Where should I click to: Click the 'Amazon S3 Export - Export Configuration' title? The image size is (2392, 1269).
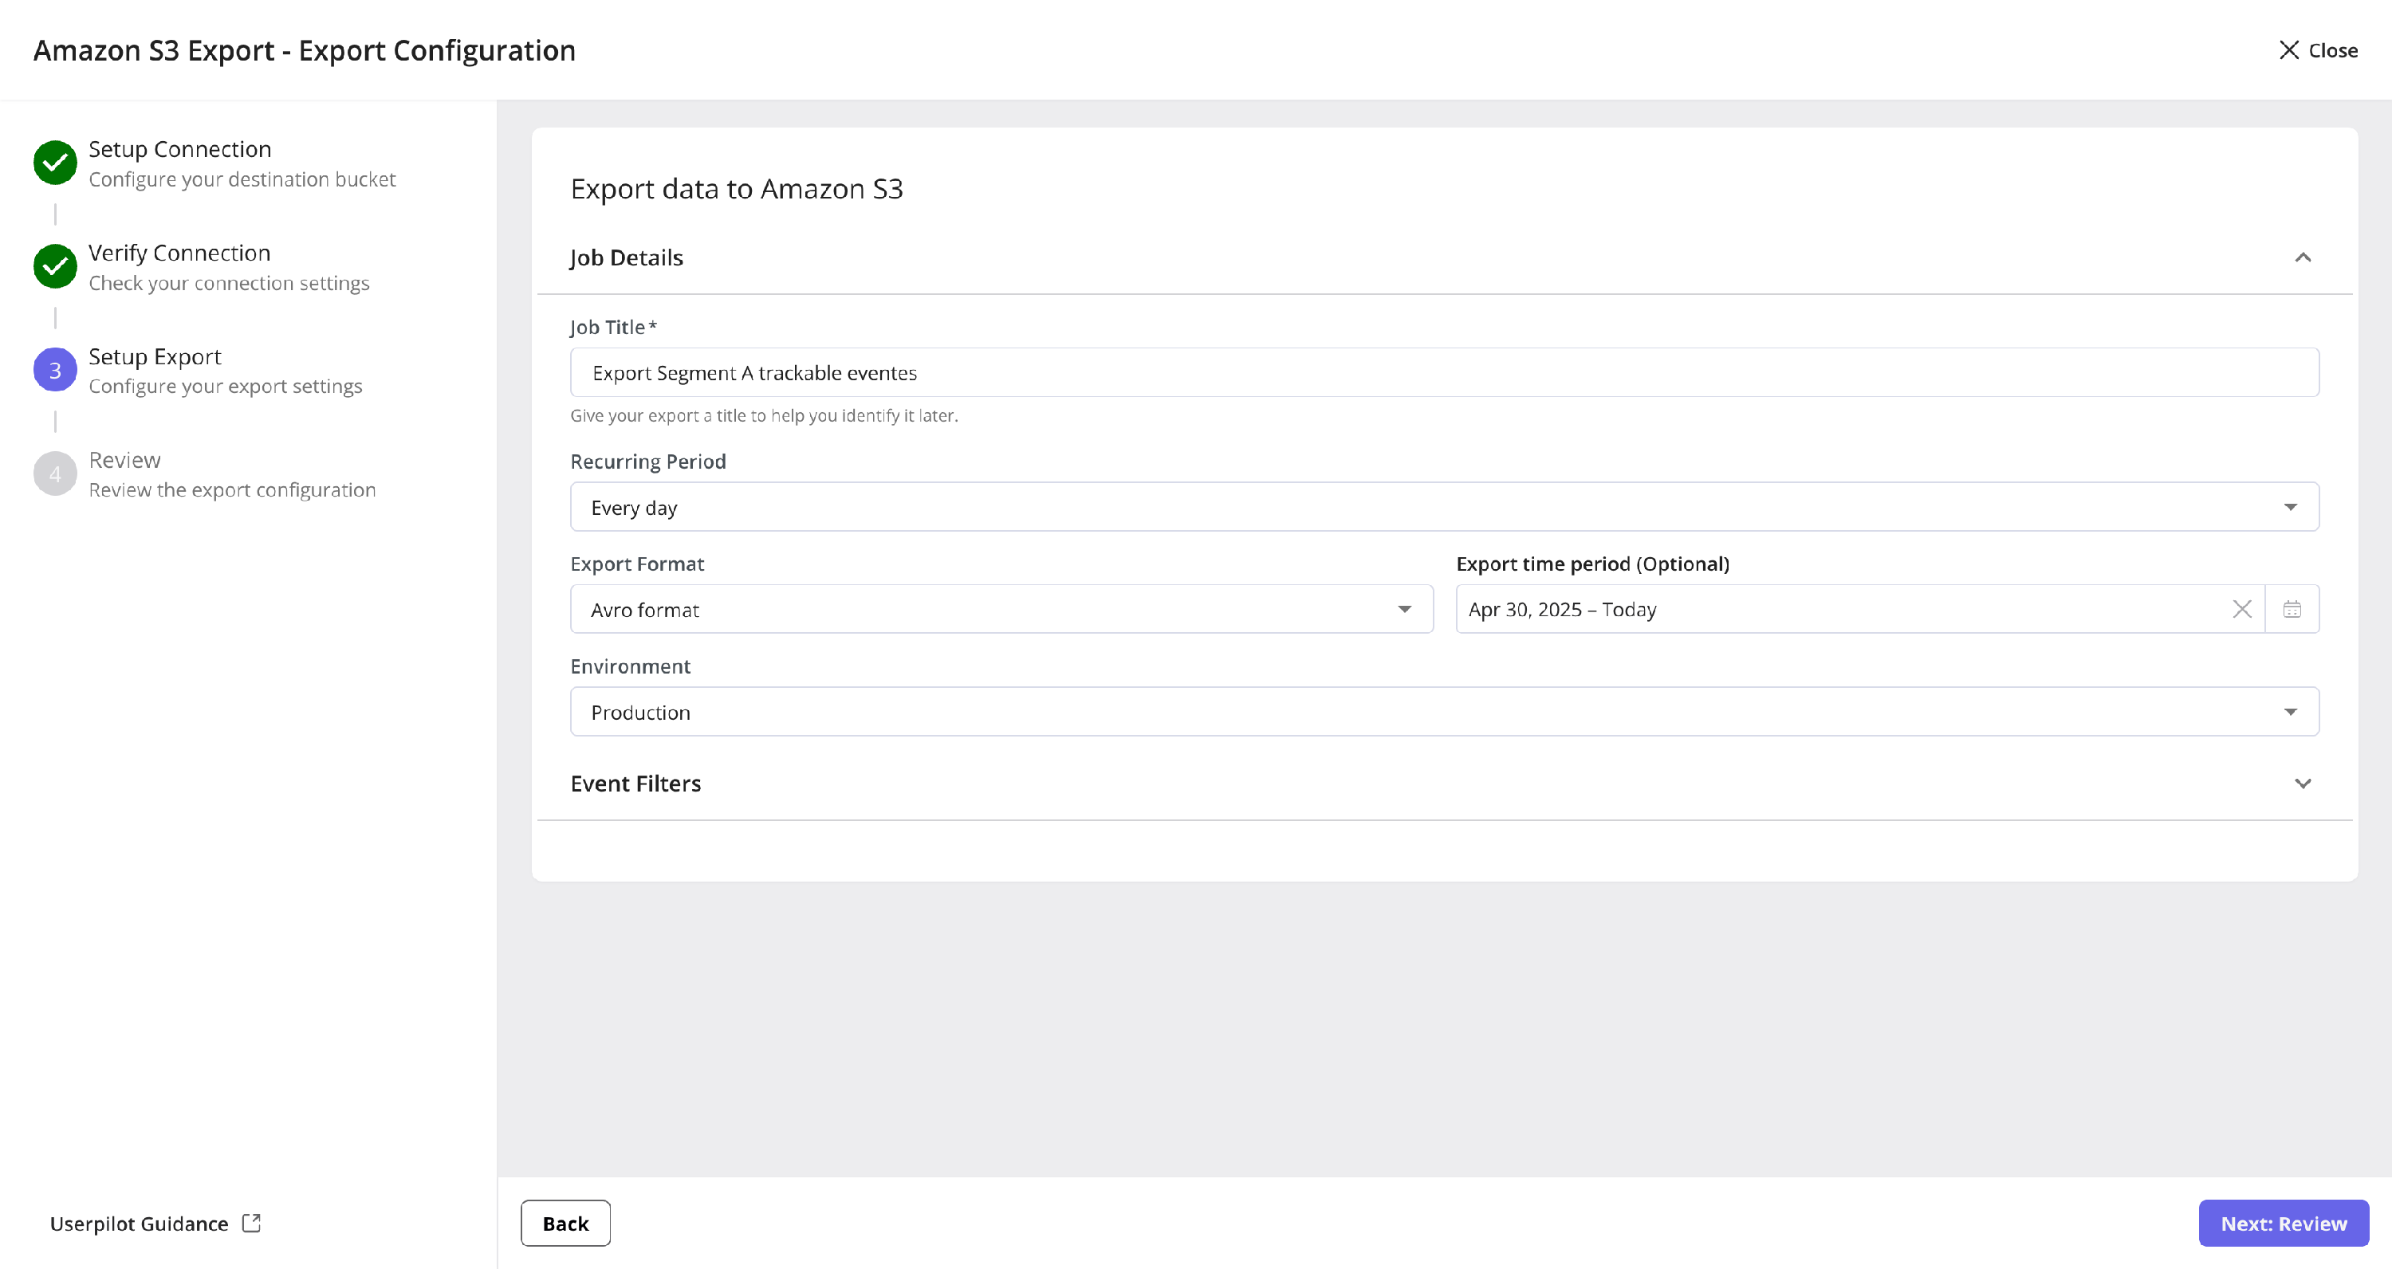[305, 50]
